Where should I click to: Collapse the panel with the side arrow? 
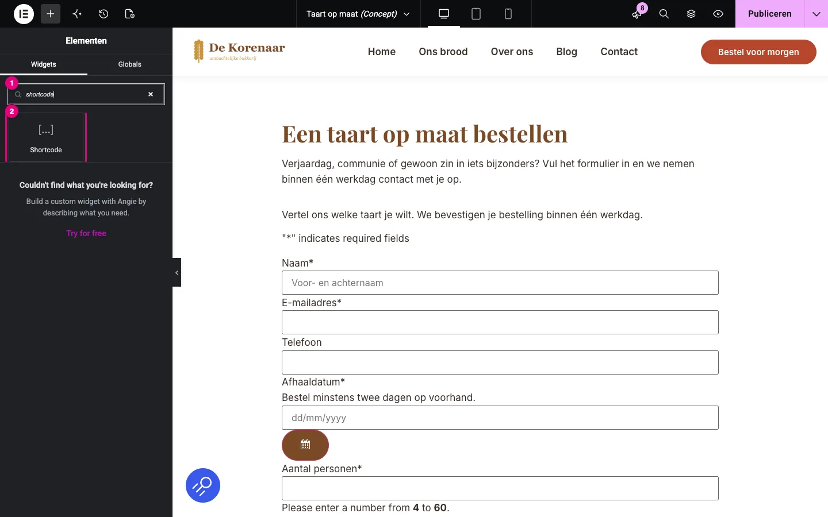point(177,272)
